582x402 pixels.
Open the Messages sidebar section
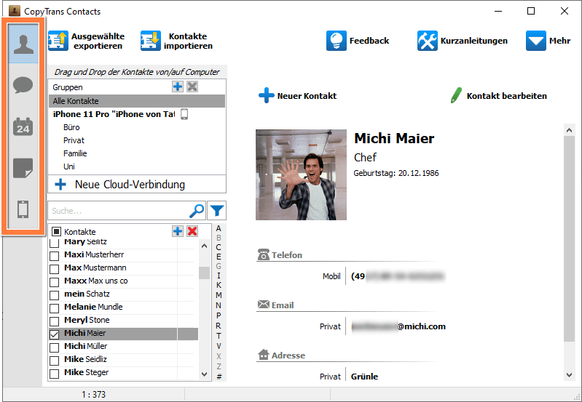click(x=23, y=85)
